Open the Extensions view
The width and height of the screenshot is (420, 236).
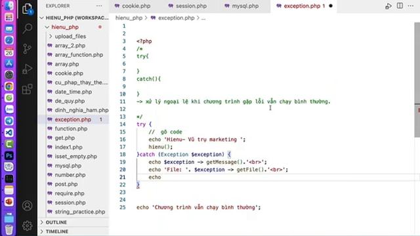tap(27, 89)
